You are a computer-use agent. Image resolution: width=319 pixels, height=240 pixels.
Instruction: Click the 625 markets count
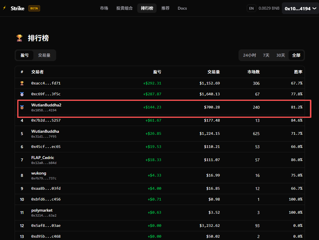(256, 134)
